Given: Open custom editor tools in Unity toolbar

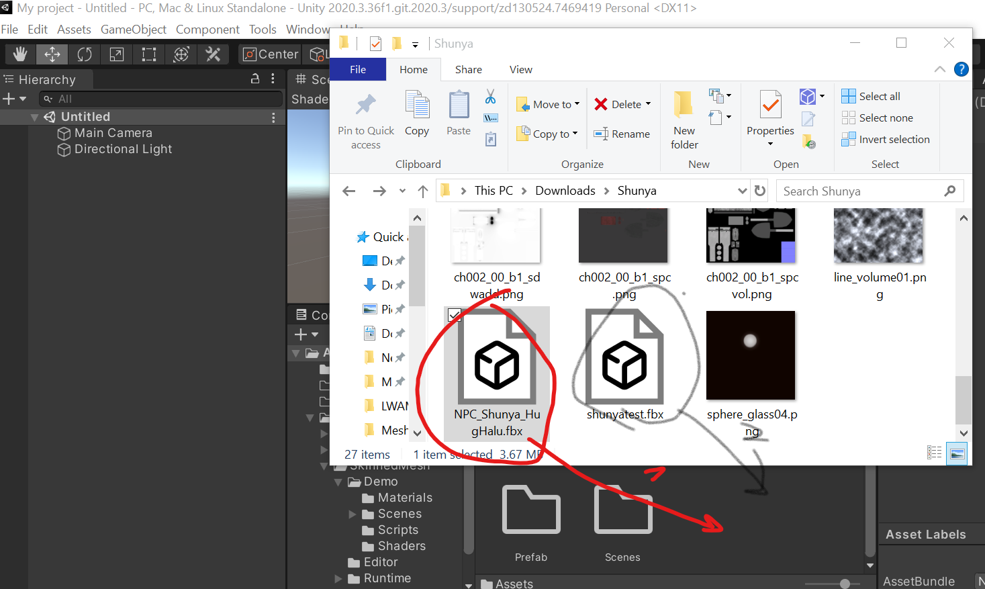Looking at the screenshot, I should click(x=214, y=54).
